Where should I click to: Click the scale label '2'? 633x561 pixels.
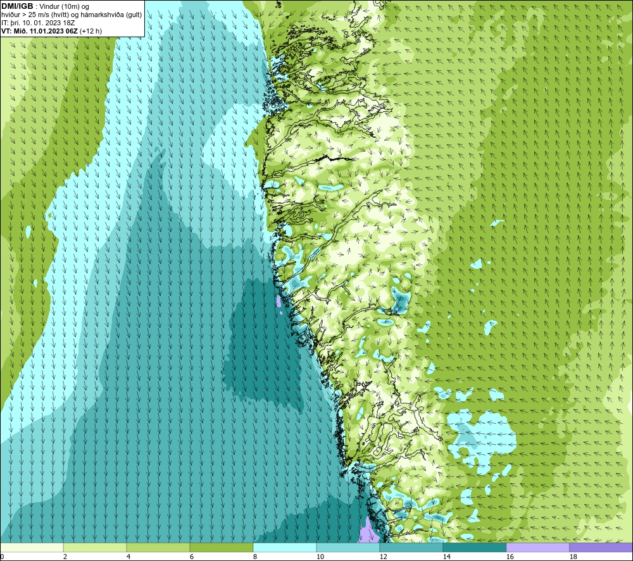coord(65,557)
